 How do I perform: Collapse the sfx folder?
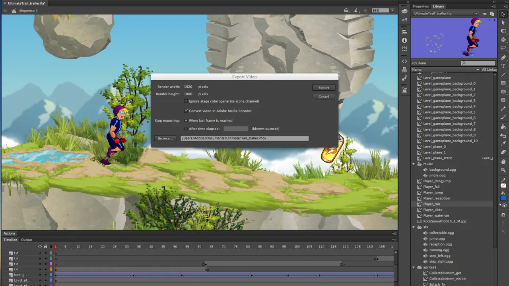(414, 227)
